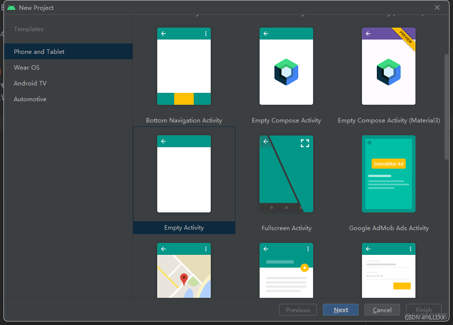Click the Interstitial Ad badge in AdMob preview
The image size is (453, 325).
(389, 163)
